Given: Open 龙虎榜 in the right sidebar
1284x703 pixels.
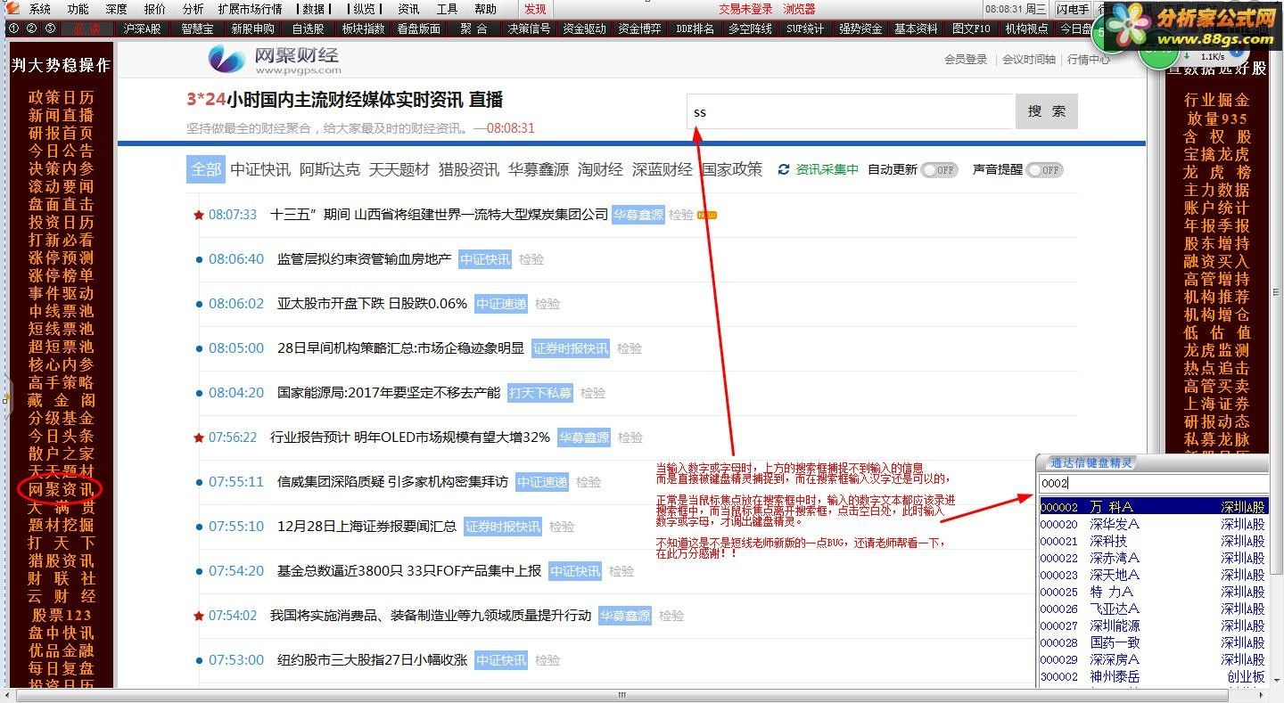Looking at the screenshot, I should point(1217,172).
